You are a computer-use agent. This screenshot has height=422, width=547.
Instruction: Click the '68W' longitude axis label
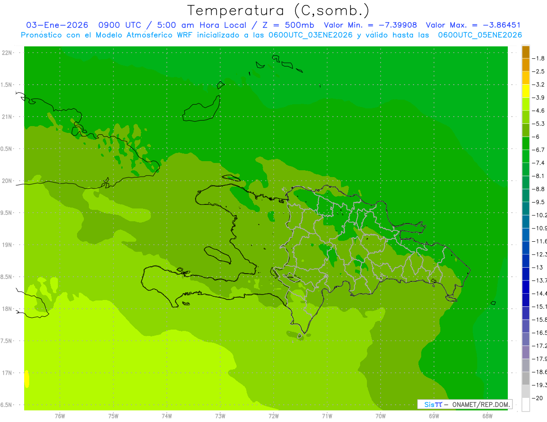pyautogui.click(x=487, y=416)
